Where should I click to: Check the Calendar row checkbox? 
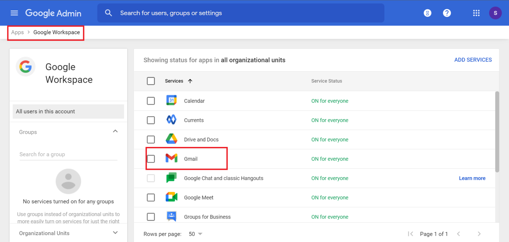(x=151, y=101)
